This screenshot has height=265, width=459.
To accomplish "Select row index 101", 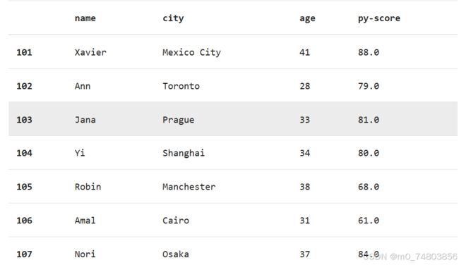I will (x=24, y=52).
